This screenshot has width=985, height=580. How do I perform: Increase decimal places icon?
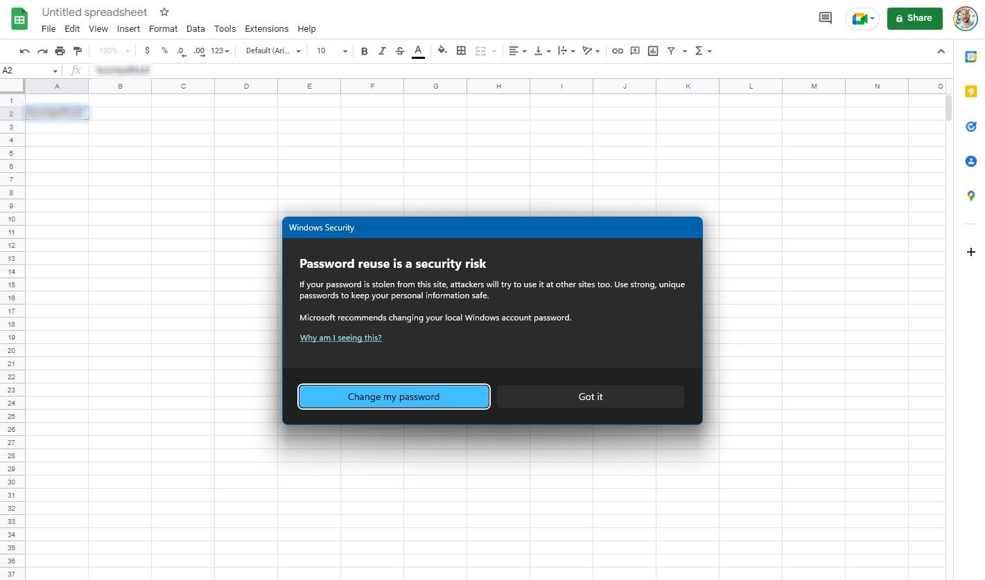199,51
